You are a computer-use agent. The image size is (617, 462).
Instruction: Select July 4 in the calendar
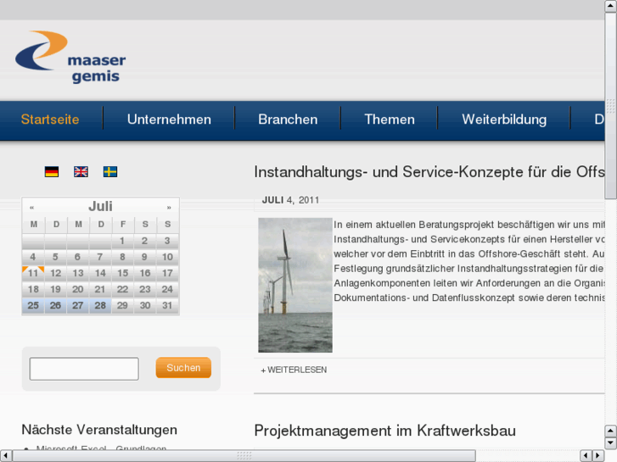pyautogui.click(x=33, y=257)
